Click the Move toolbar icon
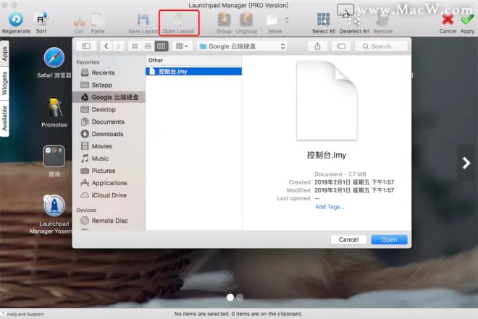Viewport: 478px width, 319px height. pos(272,20)
